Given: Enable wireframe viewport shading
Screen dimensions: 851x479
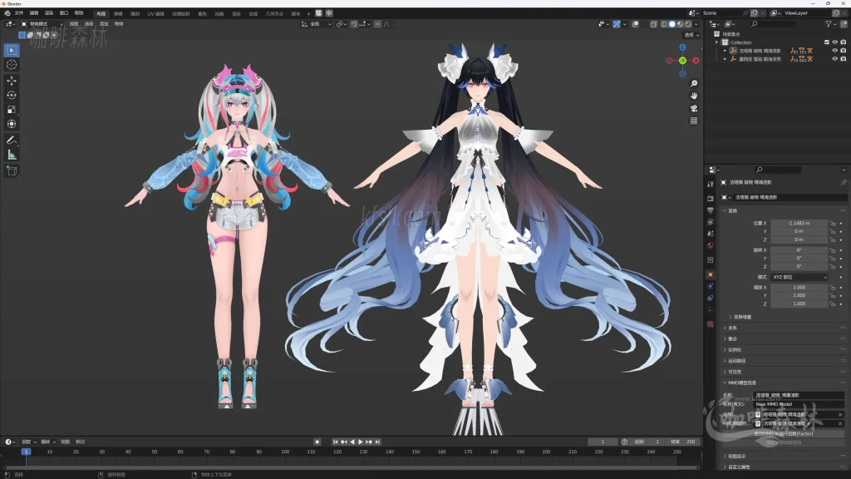Looking at the screenshot, I should click(664, 24).
